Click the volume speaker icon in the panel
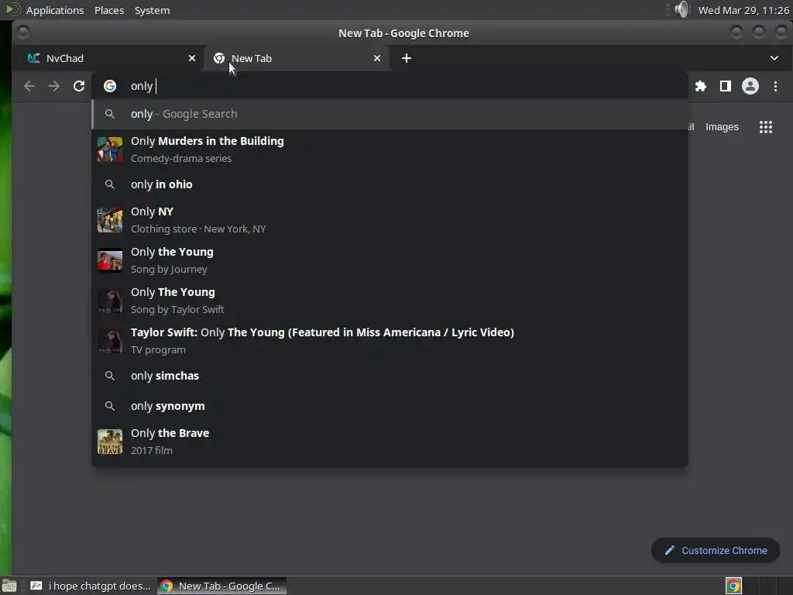 (681, 9)
